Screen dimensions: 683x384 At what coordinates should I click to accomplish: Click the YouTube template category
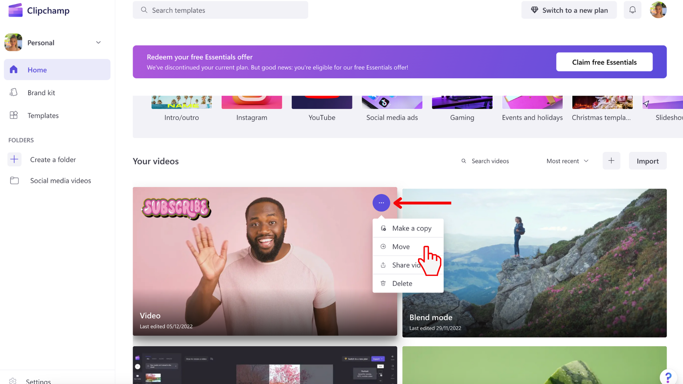[322, 108]
